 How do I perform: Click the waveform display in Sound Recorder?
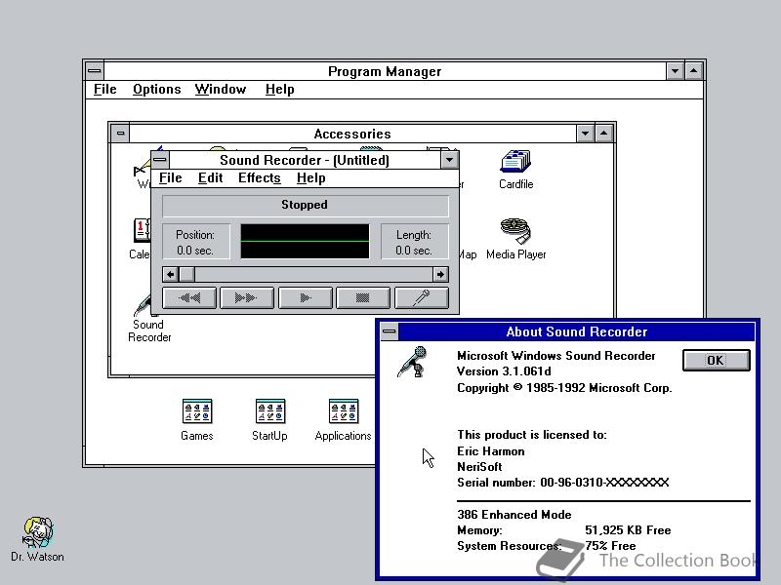(305, 241)
